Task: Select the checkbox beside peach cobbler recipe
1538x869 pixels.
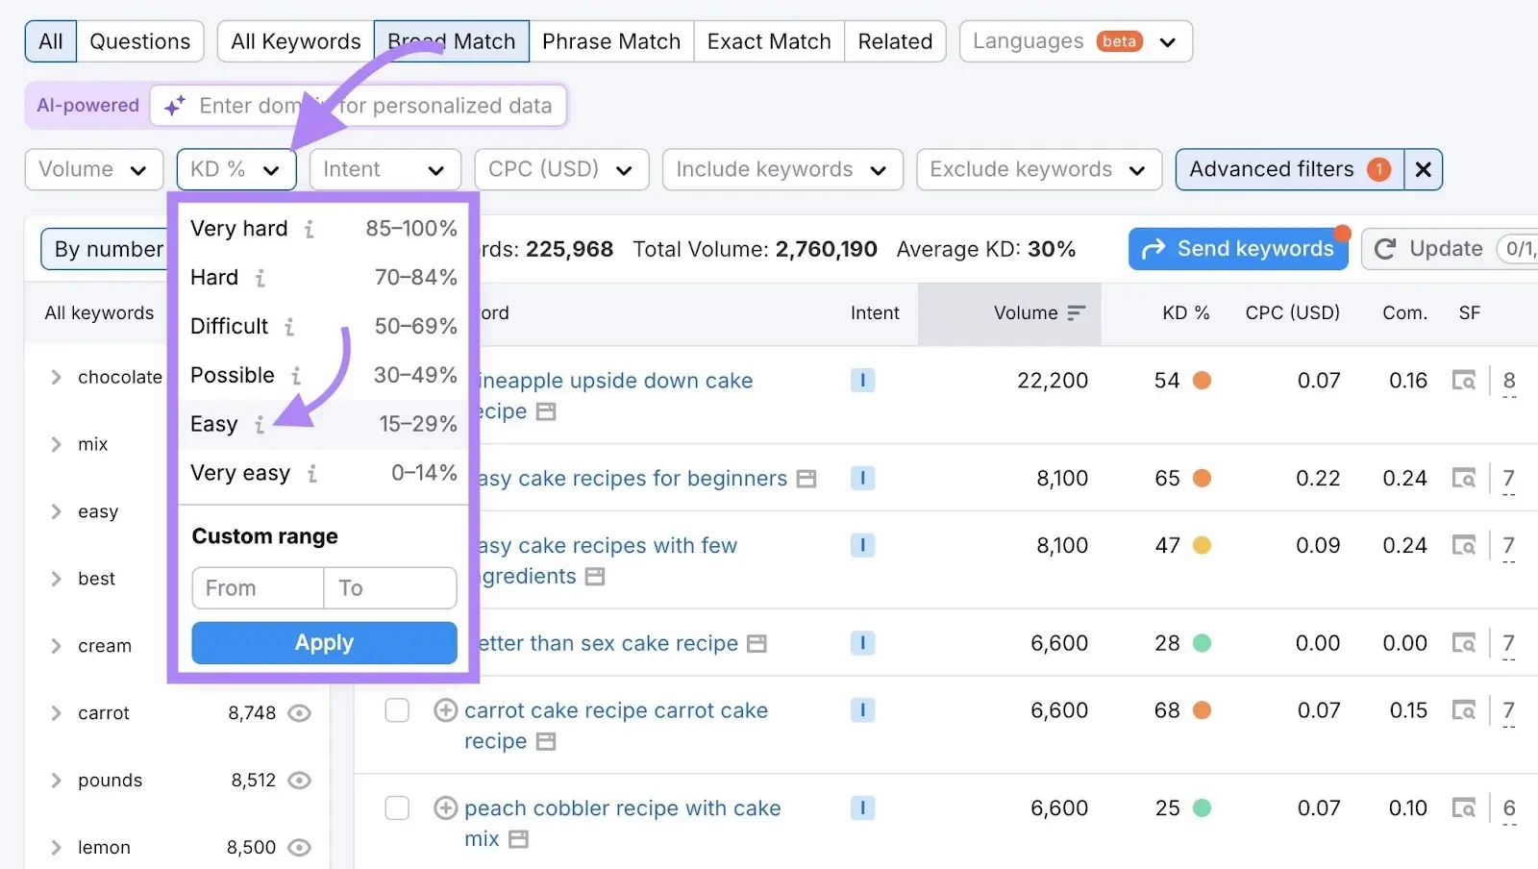Action: click(396, 808)
